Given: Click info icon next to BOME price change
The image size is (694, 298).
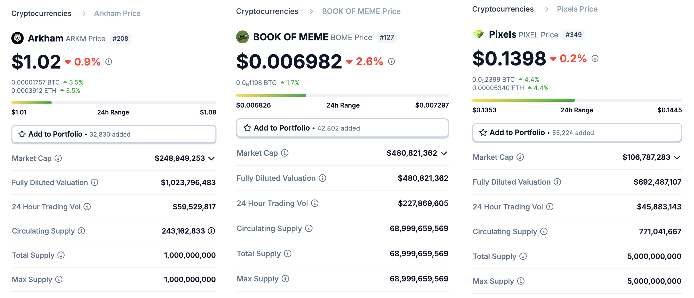Looking at the screenshot, I should click(391, 62).
